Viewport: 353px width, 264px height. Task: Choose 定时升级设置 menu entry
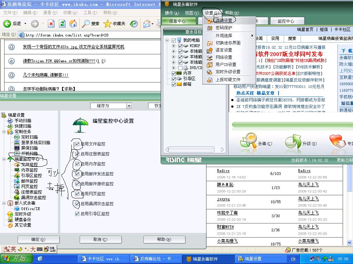(229, 72)
